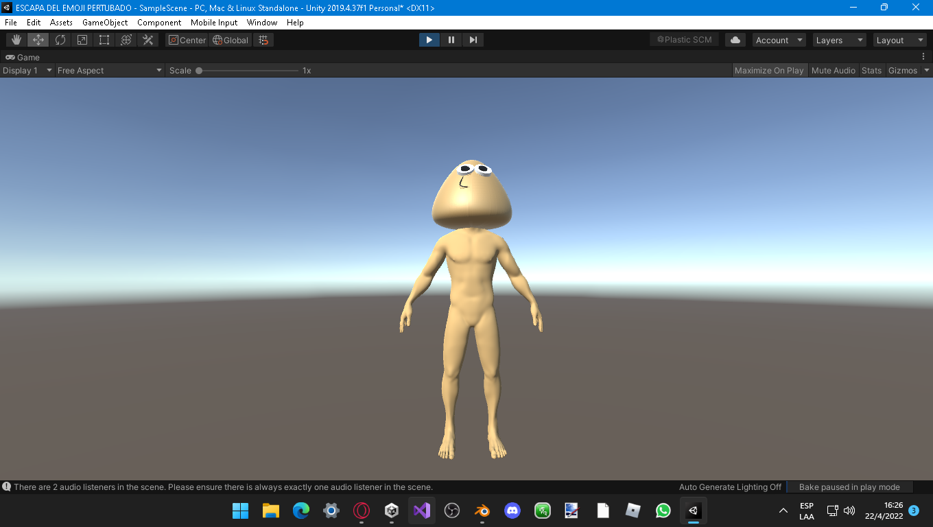Toggle Maximize On Play
Image resolution: width=933 pixels, height=527 pixels.
tap(769, 70)
